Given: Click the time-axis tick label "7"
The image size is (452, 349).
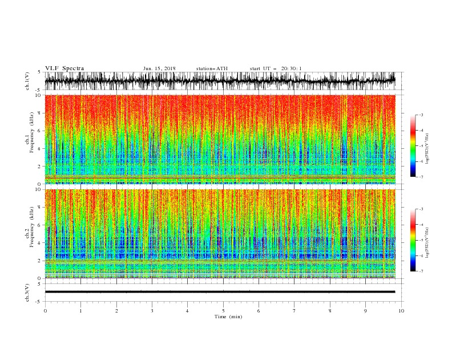Looking at the screenshot, I should [294, 311].
